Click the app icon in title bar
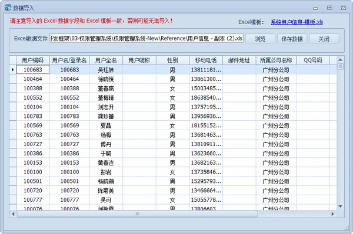This screenshot has width=353, height=234. click(x=8, y=8)
